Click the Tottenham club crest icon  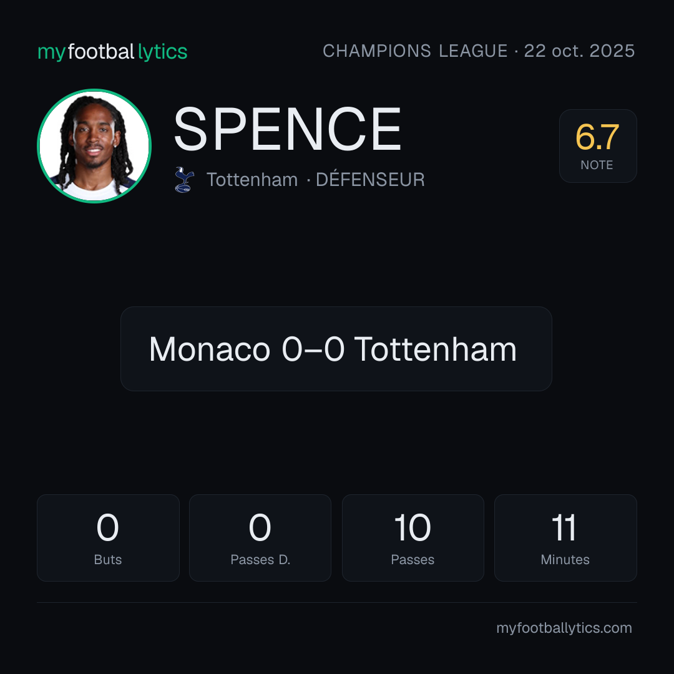pos(184,180)
